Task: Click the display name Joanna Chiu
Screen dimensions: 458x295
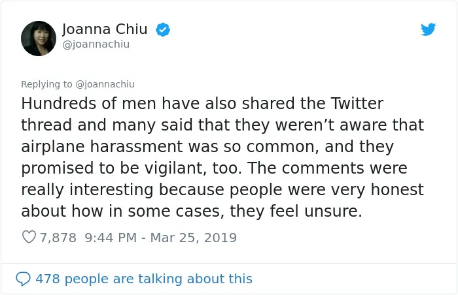Action: pos(105,29)
